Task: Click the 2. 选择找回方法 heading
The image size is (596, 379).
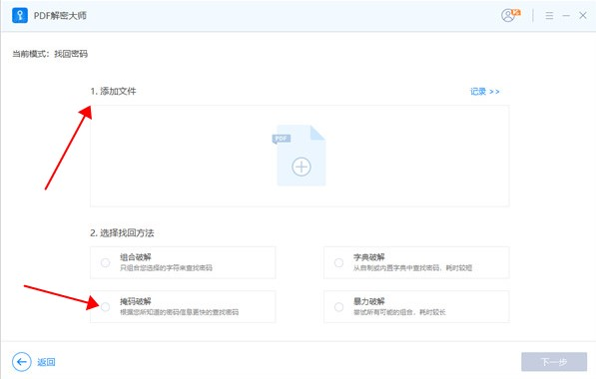Action: coord(122,232)
